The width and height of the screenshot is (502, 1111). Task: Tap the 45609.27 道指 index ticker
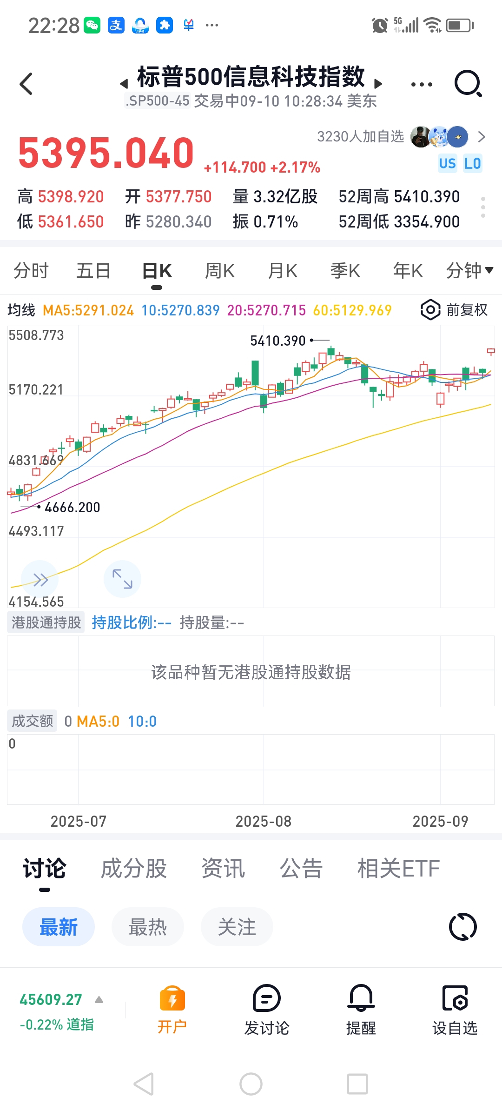point(57,1011)
